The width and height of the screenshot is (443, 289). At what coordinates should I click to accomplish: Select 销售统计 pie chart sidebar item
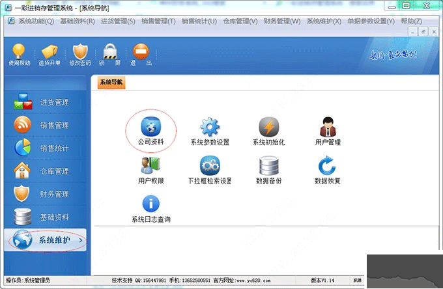(x=45, y=148)
